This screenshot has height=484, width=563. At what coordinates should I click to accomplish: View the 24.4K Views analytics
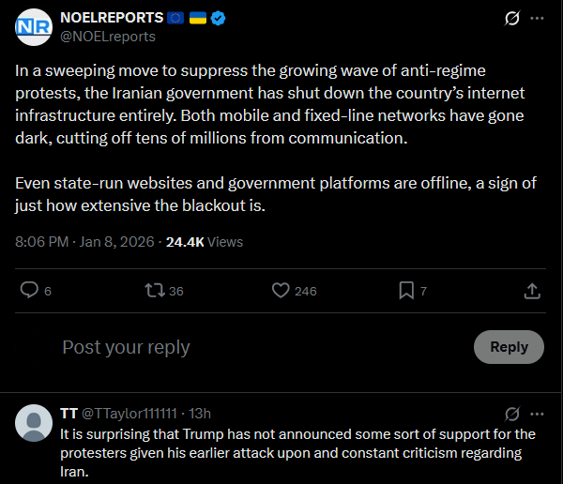pos(205,241)
